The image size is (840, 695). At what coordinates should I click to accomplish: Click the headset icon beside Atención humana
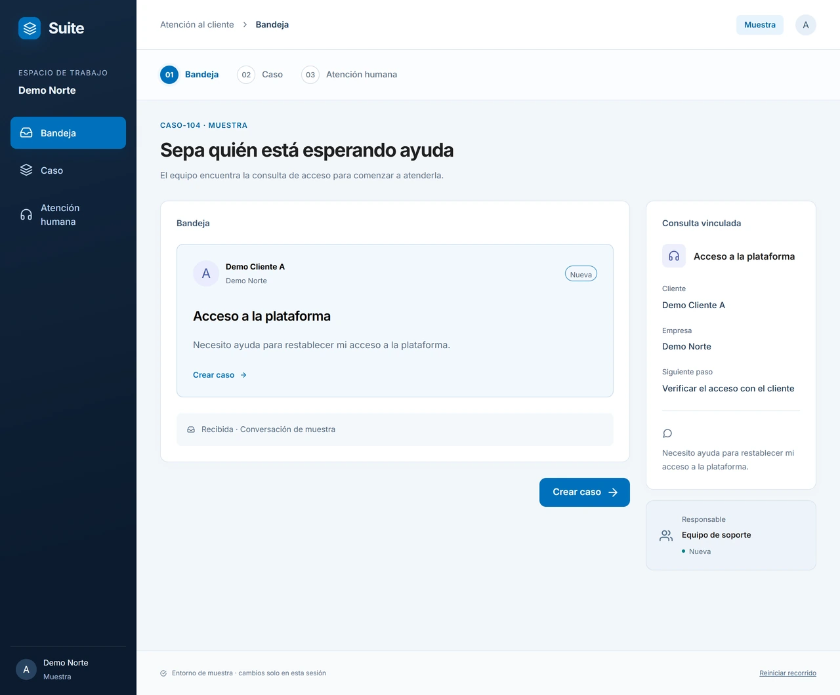click(26, 214)
